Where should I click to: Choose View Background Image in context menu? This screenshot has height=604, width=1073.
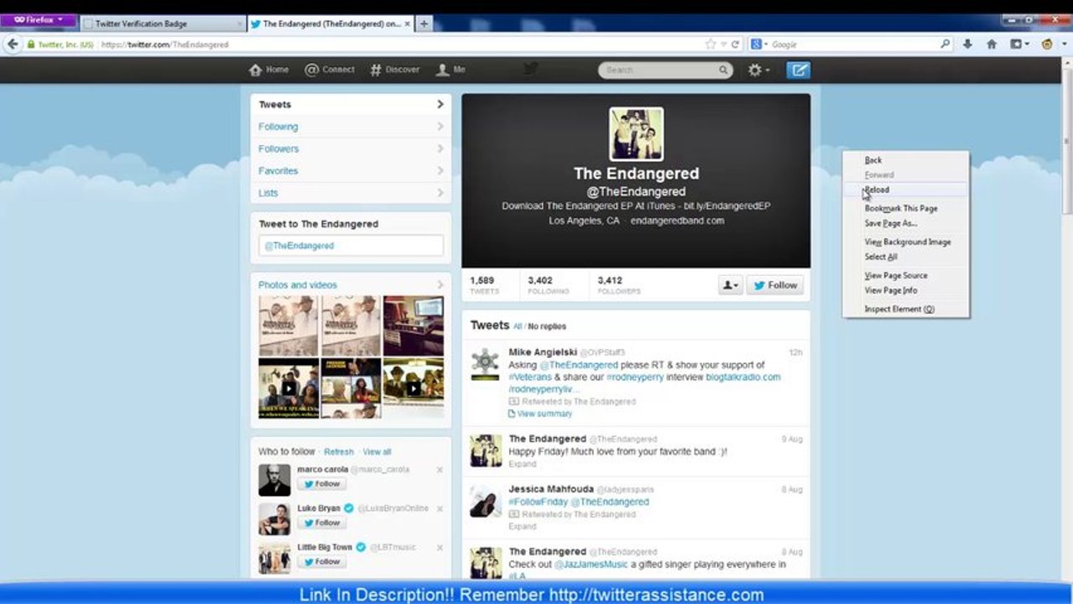pos(906,242)
